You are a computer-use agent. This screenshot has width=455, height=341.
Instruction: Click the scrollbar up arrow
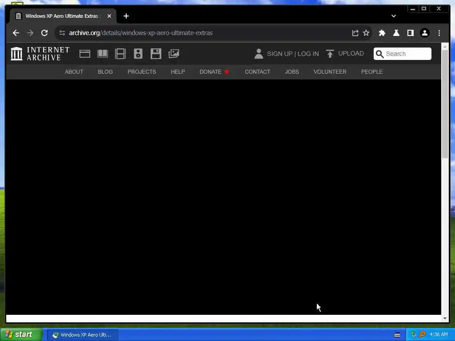pos(445,46)
